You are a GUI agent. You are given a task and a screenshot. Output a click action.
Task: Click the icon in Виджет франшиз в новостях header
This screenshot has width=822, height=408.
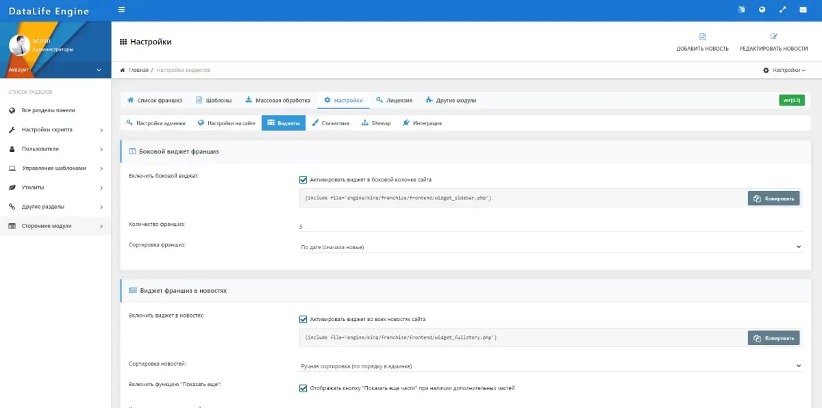point(133,290)
